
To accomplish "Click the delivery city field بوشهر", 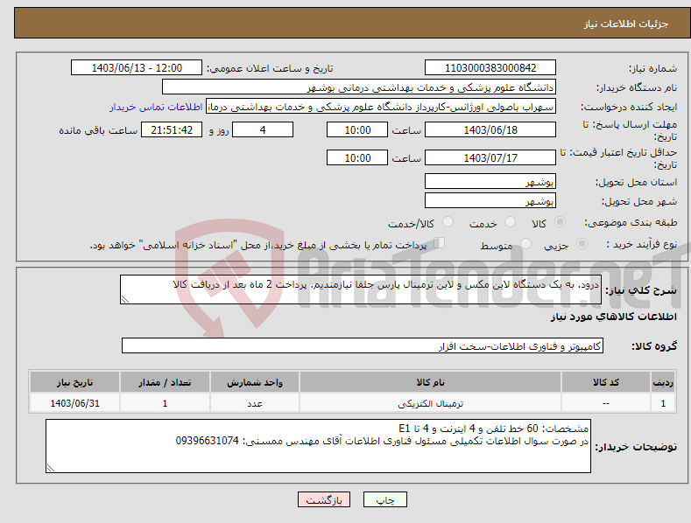I will tap(490, 201).
